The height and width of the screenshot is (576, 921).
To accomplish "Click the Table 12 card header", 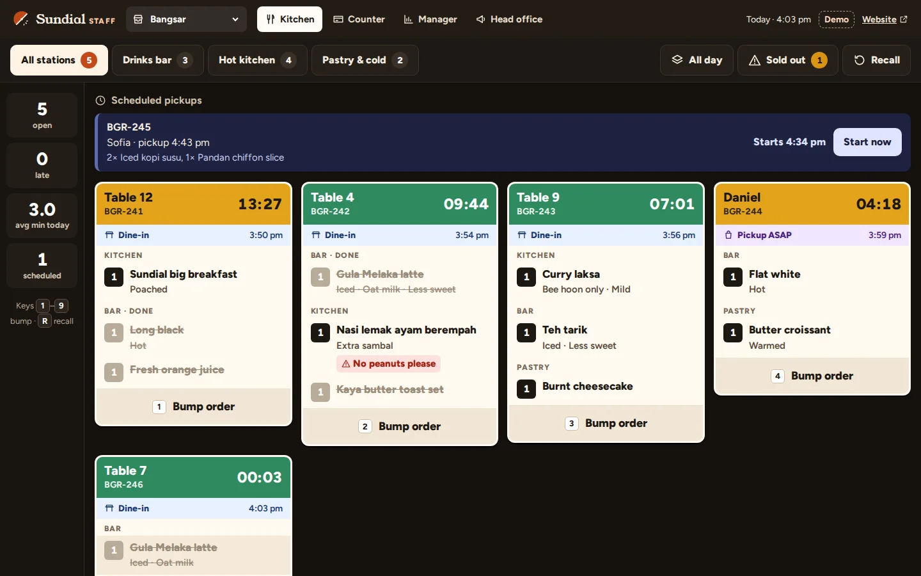I will [x=194, y=204].
